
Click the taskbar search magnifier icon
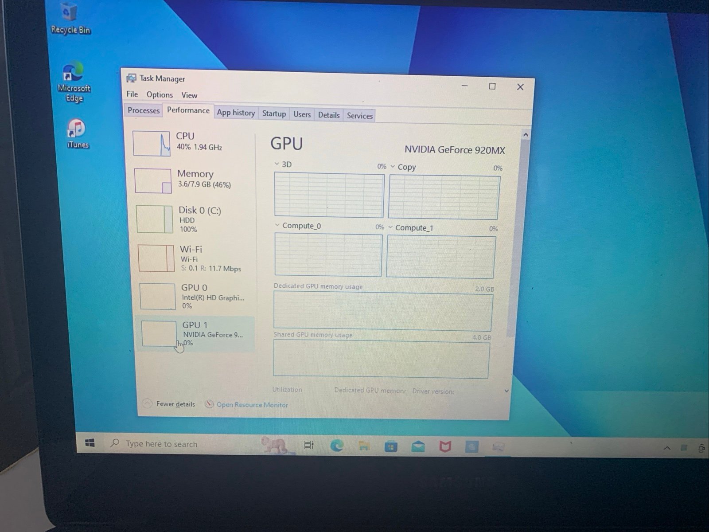coord(115,443)
